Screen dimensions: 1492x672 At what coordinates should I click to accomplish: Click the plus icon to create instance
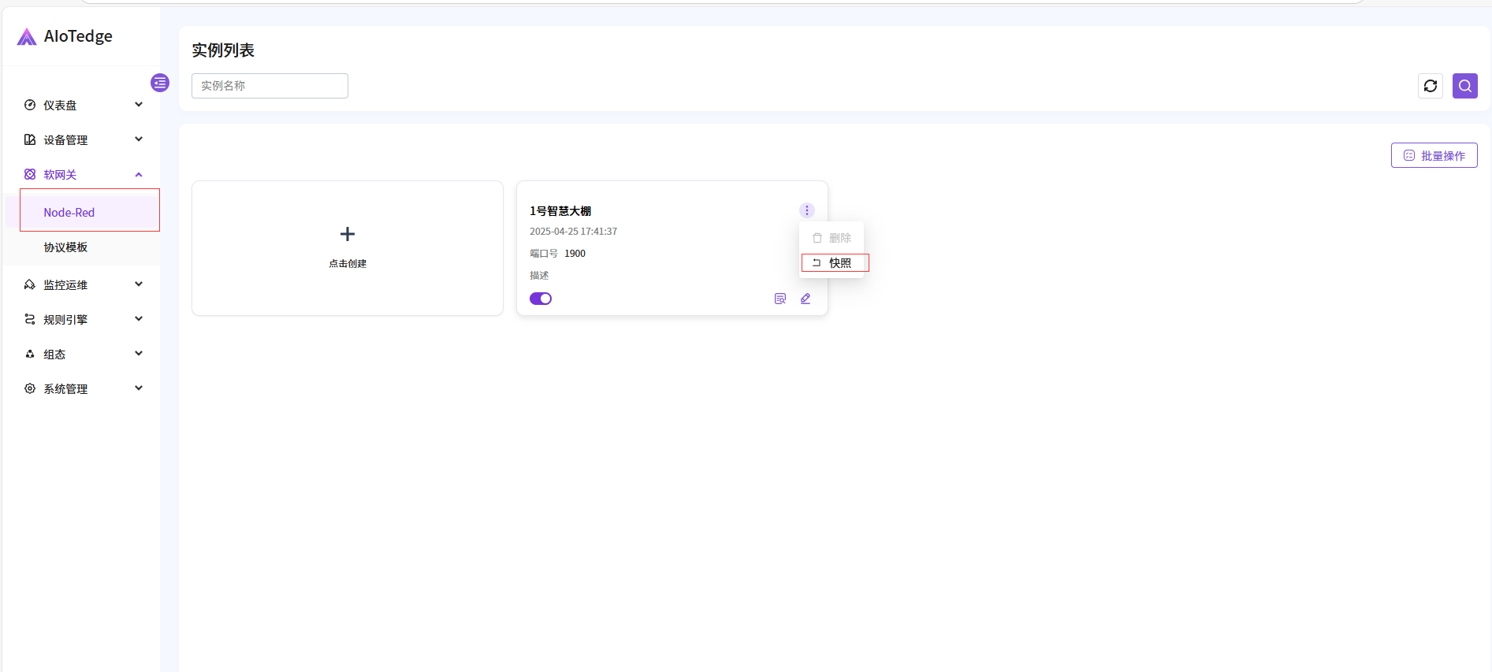(x=348, y=234)
